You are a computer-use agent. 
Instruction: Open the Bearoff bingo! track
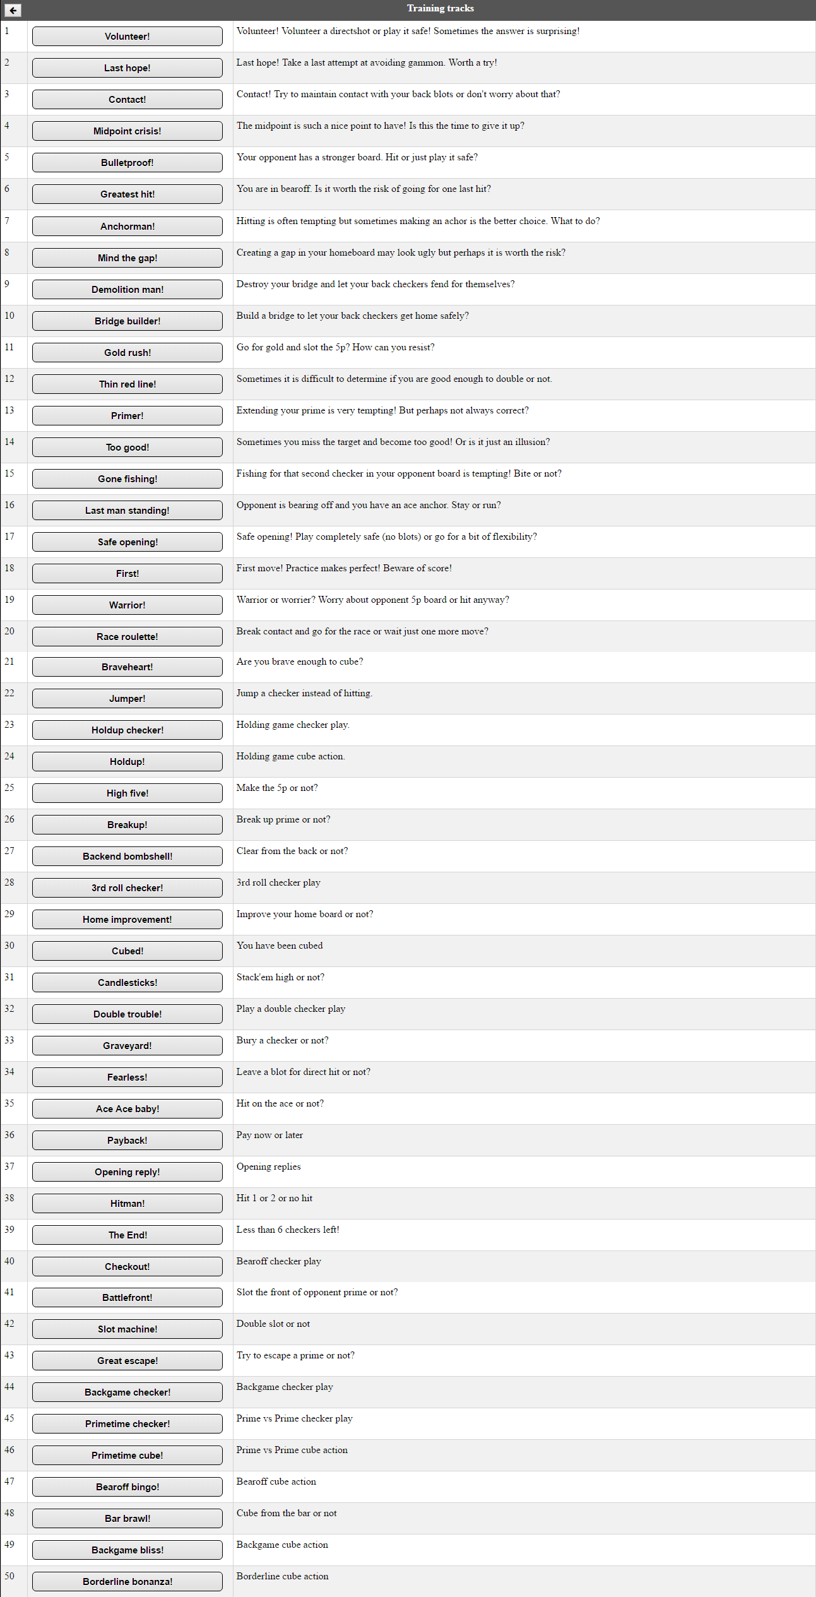pyautogui.click(x=127, y=1487)
